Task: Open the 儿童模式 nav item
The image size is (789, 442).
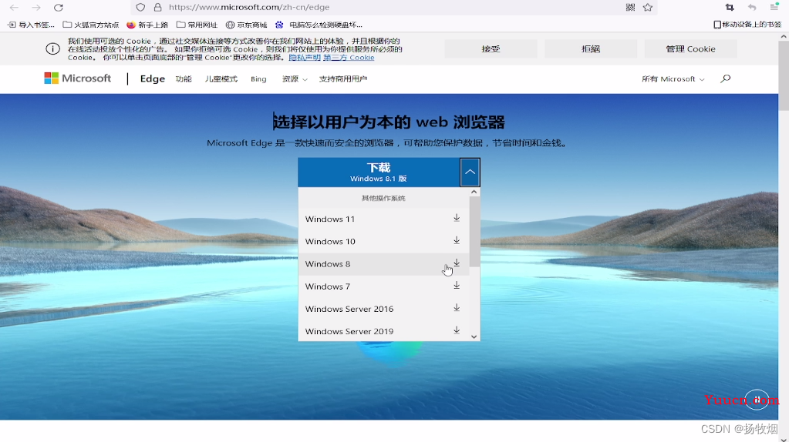Action: (221, 79)
